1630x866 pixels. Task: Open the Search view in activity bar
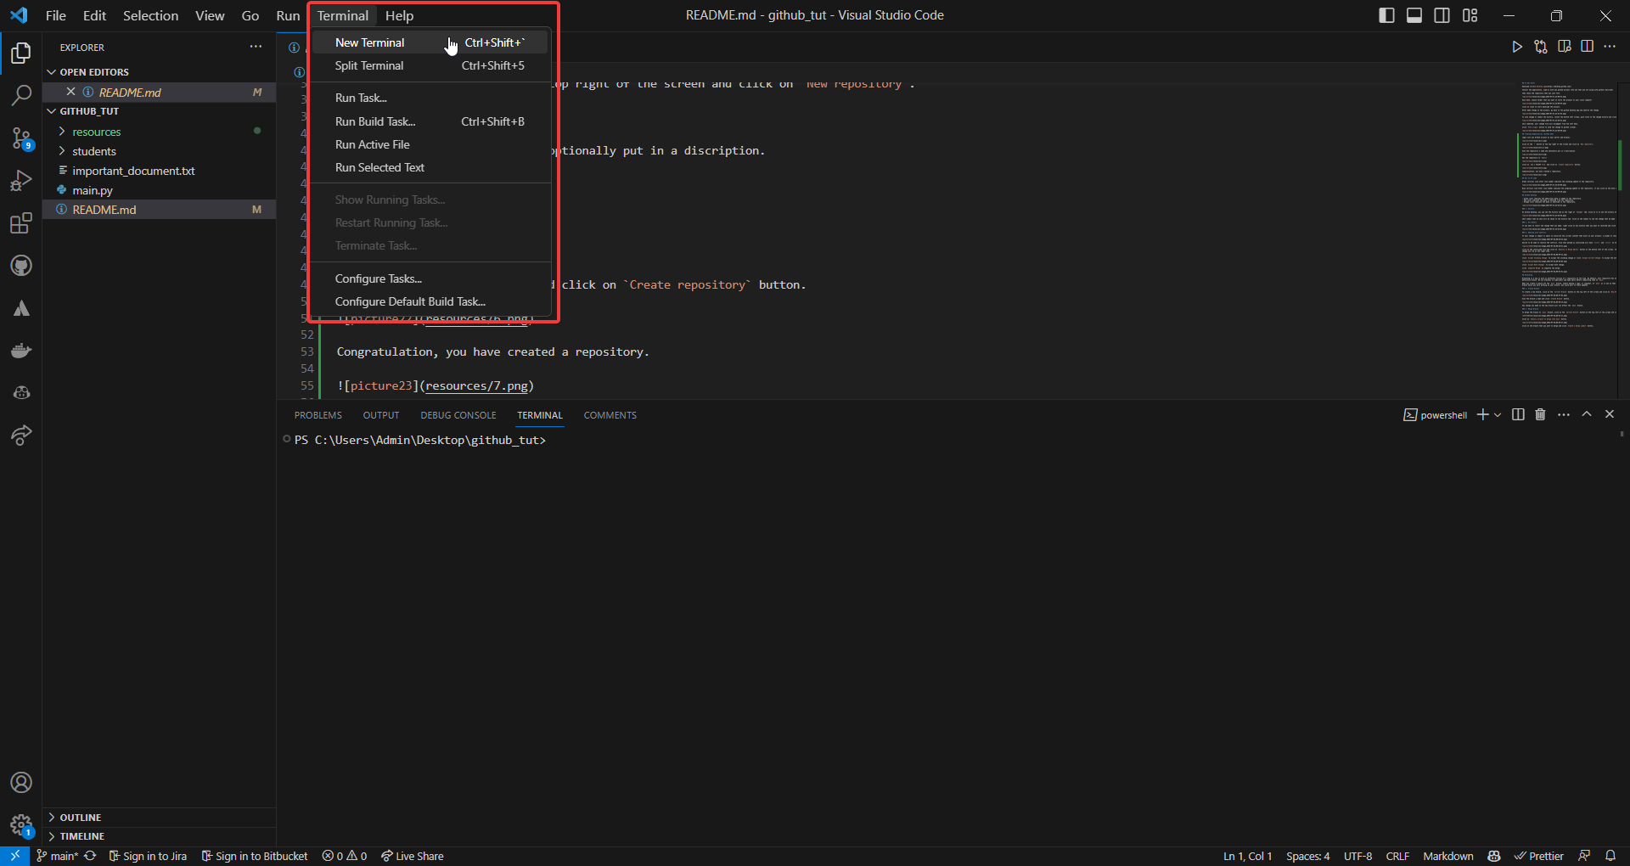click(21, 95)
